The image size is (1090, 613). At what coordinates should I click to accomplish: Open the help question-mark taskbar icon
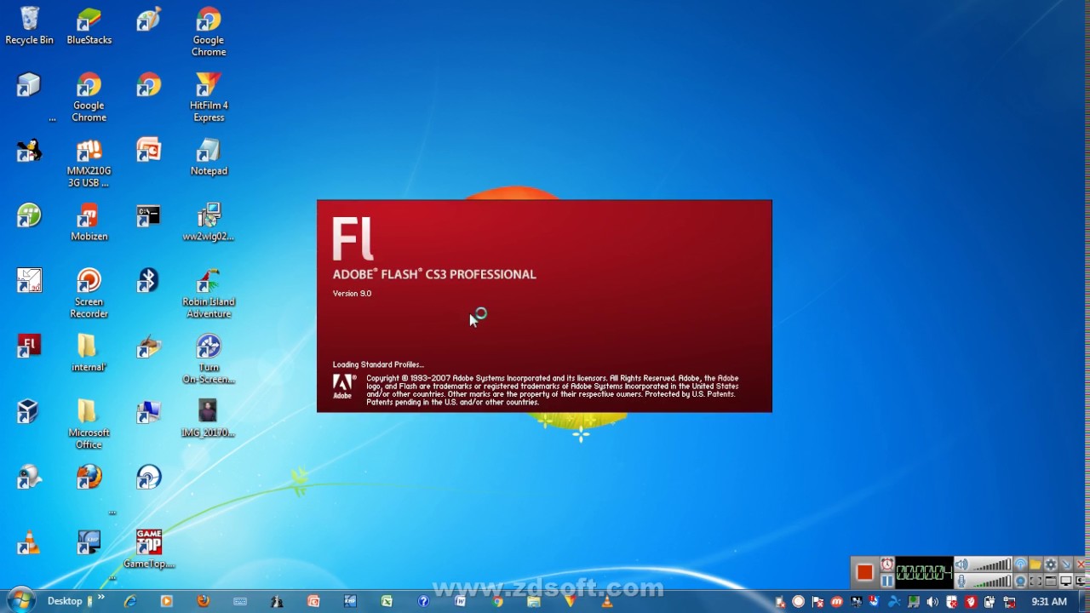pos(423,601)
